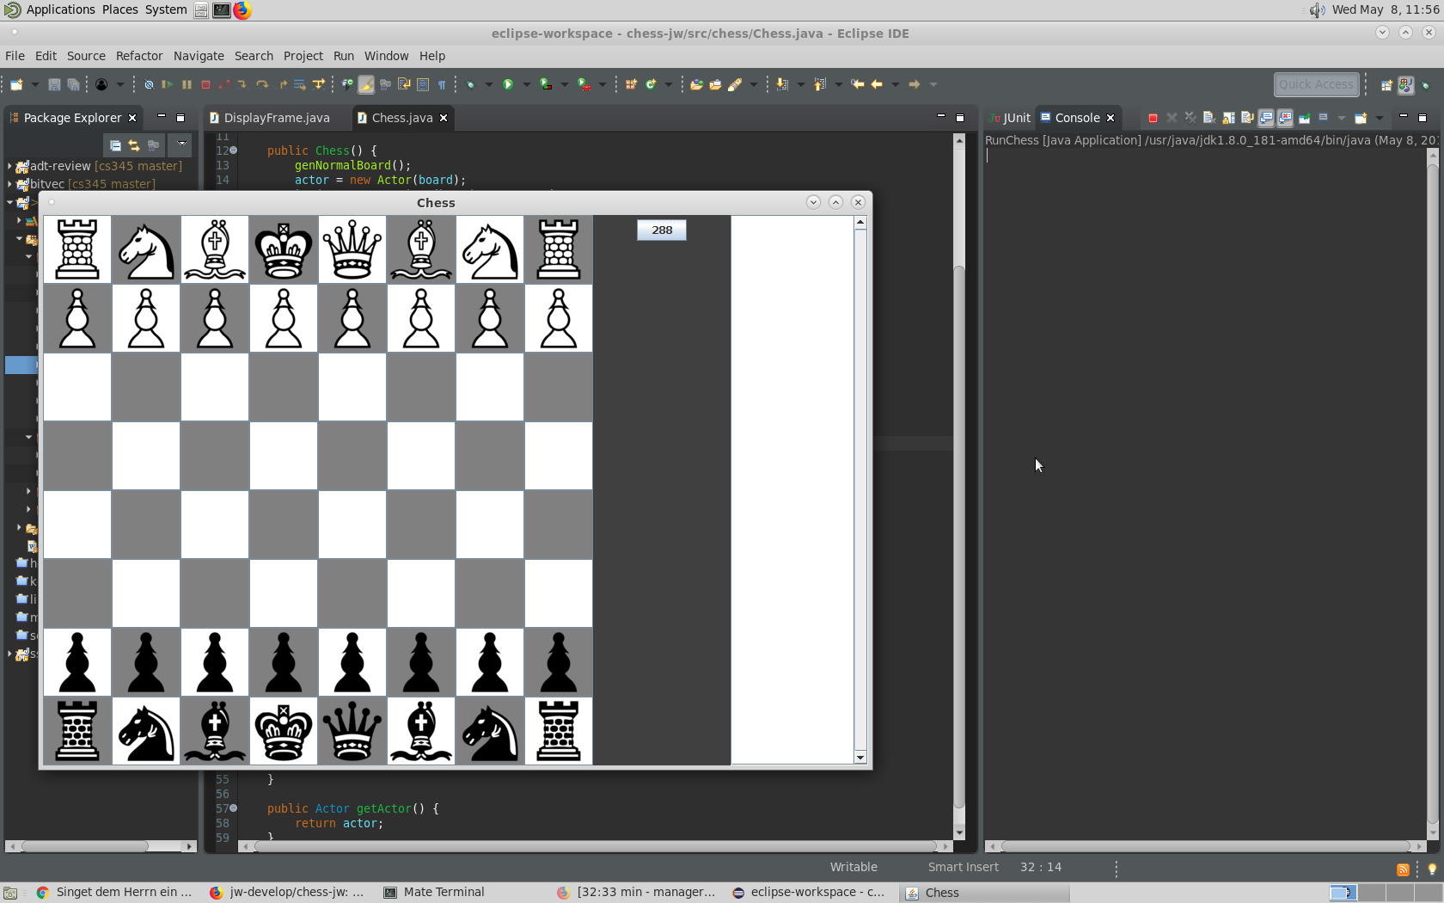Click the Firefox launcher icon in panel
This screenshot has width=1444, height=903.
242,10
